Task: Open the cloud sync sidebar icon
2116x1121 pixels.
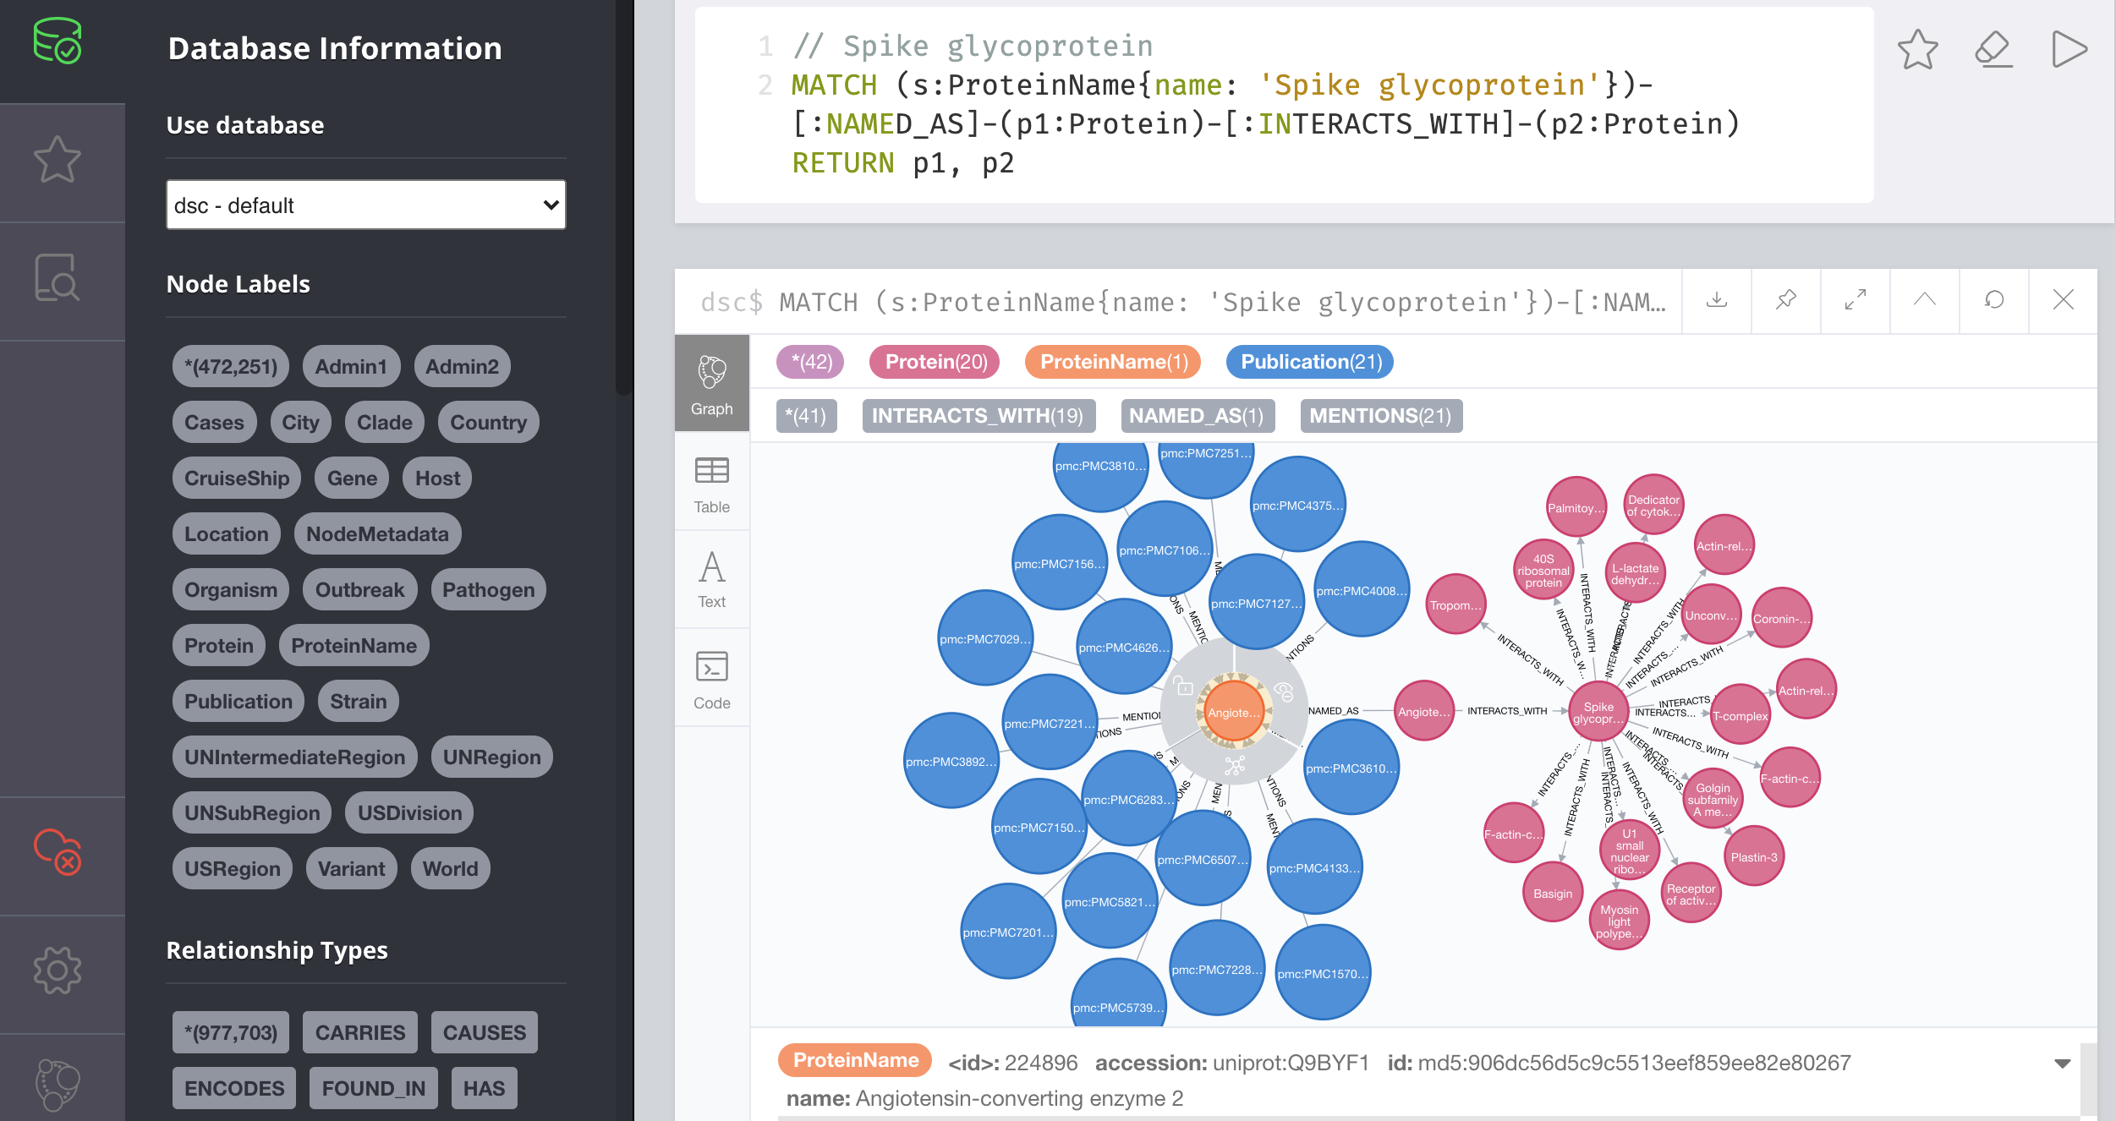Action: [58, 851]
